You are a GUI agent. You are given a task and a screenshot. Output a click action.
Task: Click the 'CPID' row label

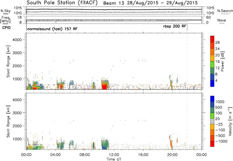tap(6, 28)
